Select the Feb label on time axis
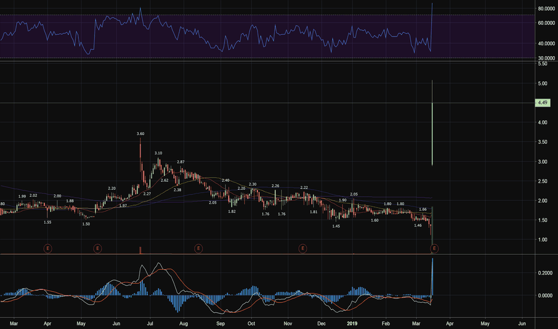The image size is (558, 329). [x=386, y=323]
